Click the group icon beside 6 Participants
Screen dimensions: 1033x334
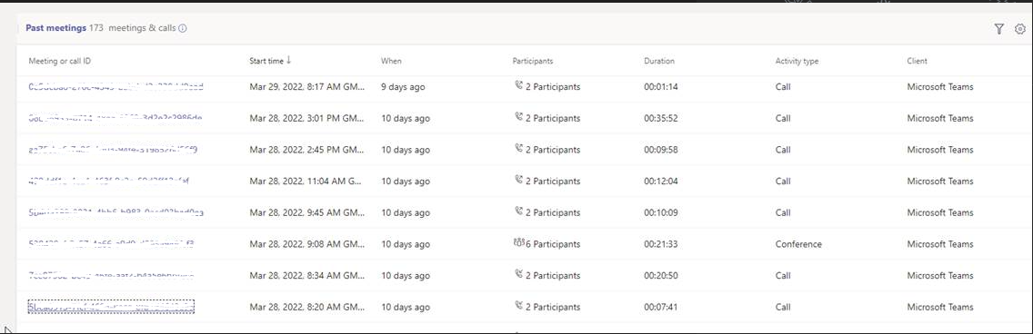(x=518, y=244)
